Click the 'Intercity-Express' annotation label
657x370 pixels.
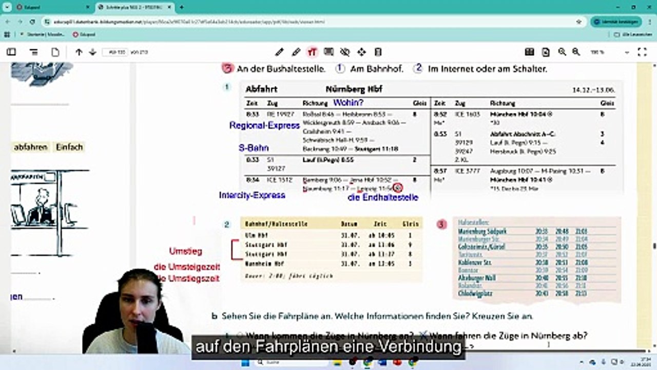(252, 195)
